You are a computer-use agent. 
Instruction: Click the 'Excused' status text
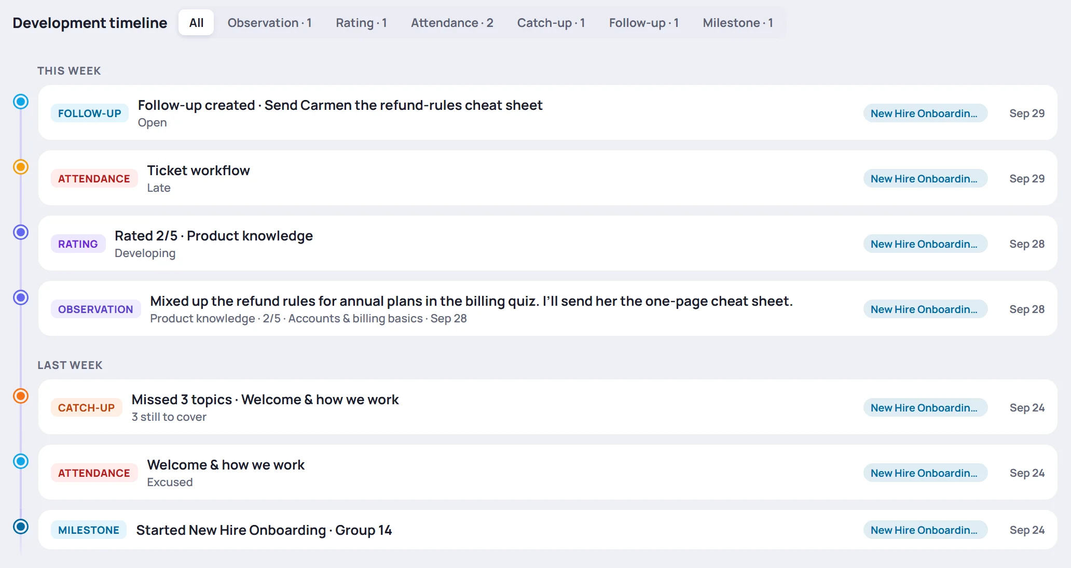tap(170, 482)
